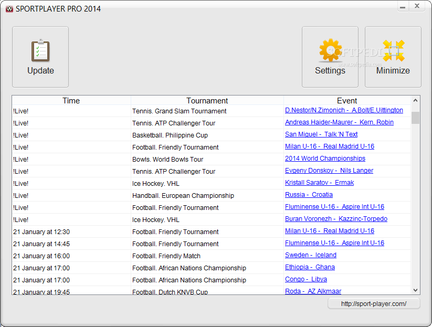This screenshot has width=432, height=327.
Task: Click the http://sport-player.com/ website button
Action: pyautogui.click(x=374, y=304)
